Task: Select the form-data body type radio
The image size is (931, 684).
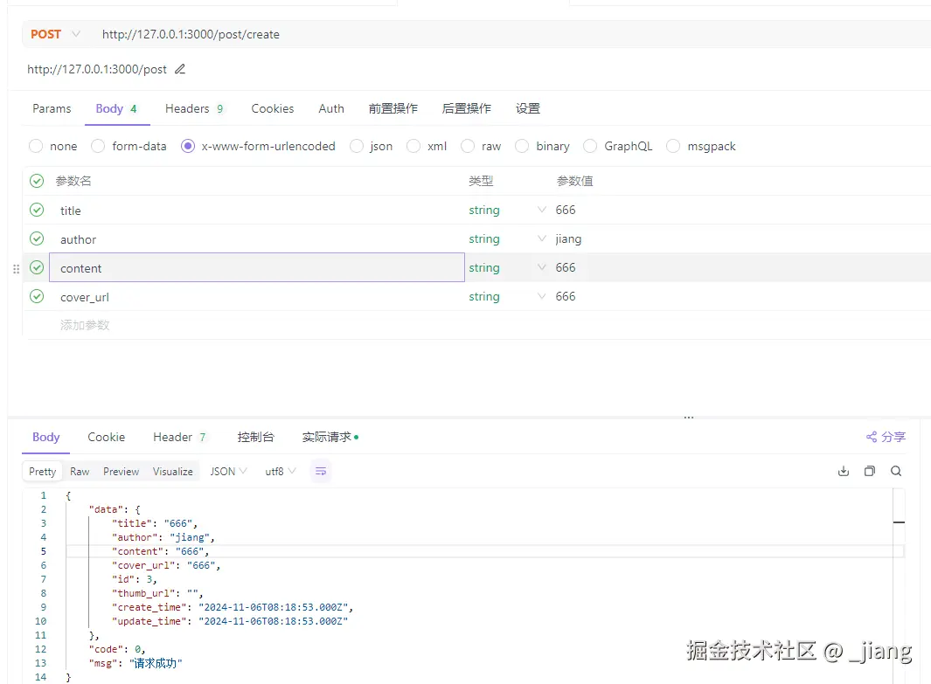Action: point(98,146)
